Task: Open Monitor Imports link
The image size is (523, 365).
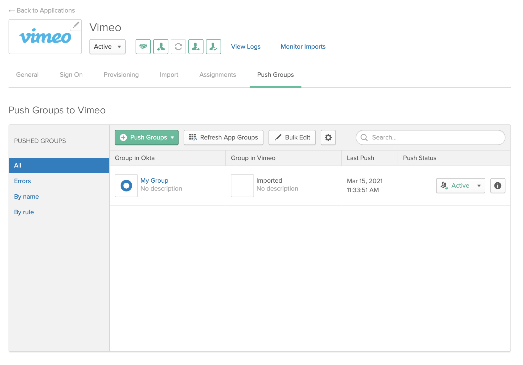Action: (302, 47)
